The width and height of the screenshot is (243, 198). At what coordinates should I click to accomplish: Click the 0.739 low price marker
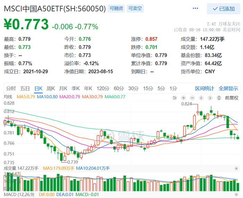73,162
